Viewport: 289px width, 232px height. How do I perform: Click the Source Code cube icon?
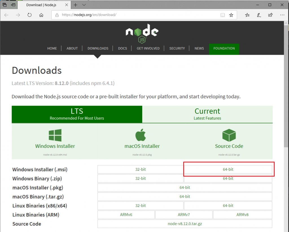[x=229, y=135]
